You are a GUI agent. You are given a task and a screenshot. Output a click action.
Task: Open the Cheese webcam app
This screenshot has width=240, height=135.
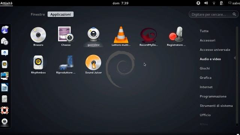tap(66, 36)
